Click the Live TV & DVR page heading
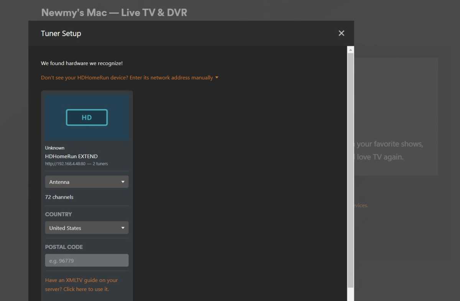Viewport: 460px width, 301px height. point(114,12)
